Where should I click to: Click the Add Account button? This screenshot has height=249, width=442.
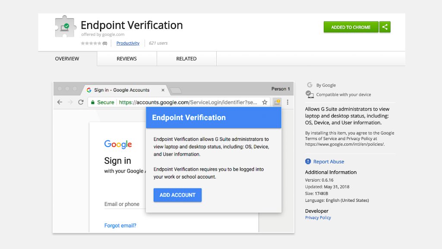tap(177, 195)
